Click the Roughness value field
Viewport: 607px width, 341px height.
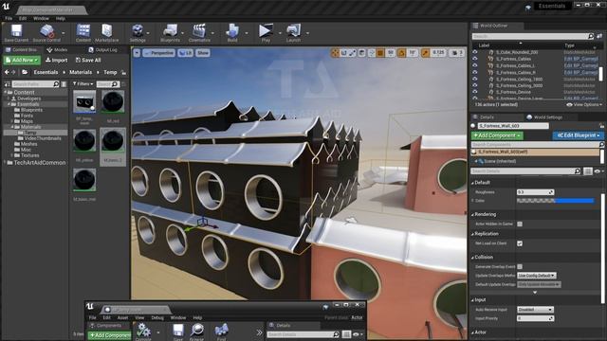point(535,192)
